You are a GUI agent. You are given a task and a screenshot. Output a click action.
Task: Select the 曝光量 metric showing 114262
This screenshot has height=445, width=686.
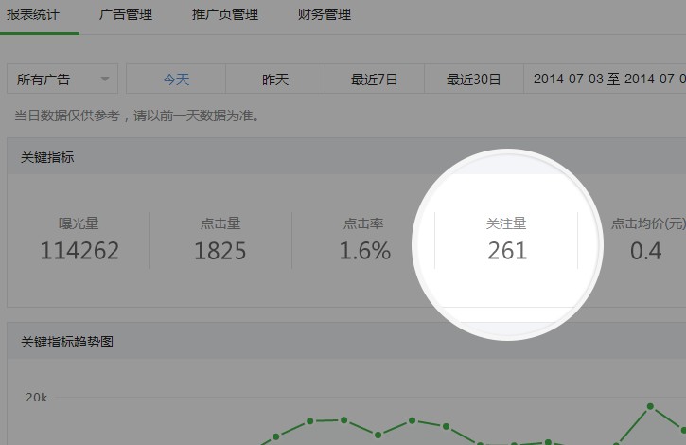[x=79, y=240]
